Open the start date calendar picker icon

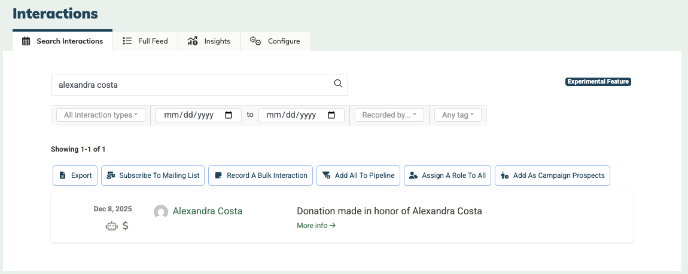(229, 115)
